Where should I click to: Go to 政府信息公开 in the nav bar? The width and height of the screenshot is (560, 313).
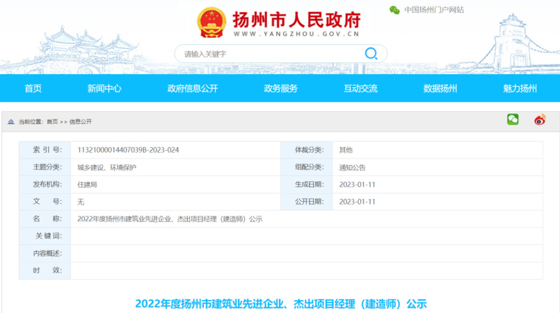[192, 89]
